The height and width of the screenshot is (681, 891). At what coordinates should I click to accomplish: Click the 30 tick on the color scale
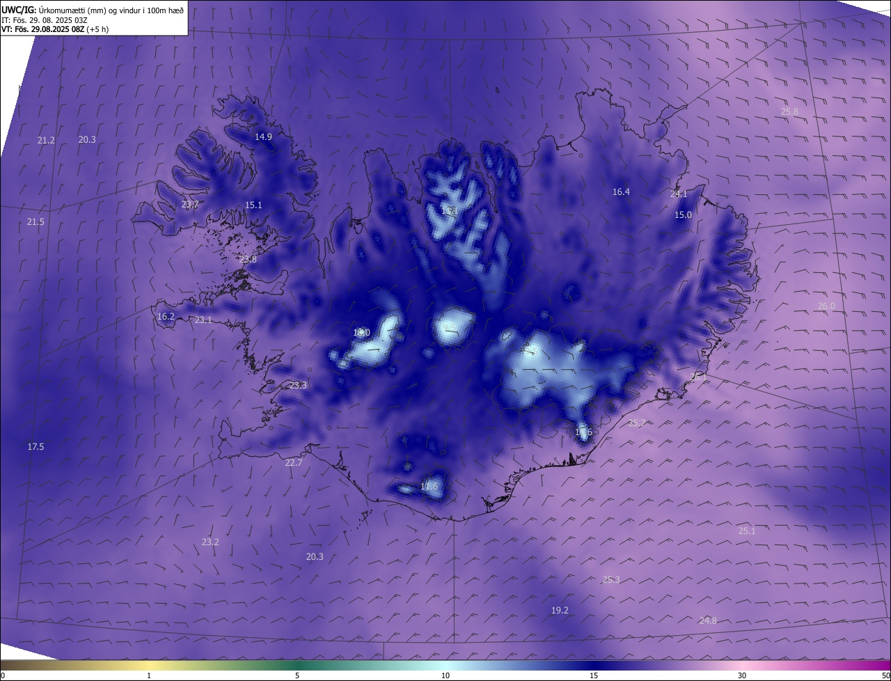[742, 675]
